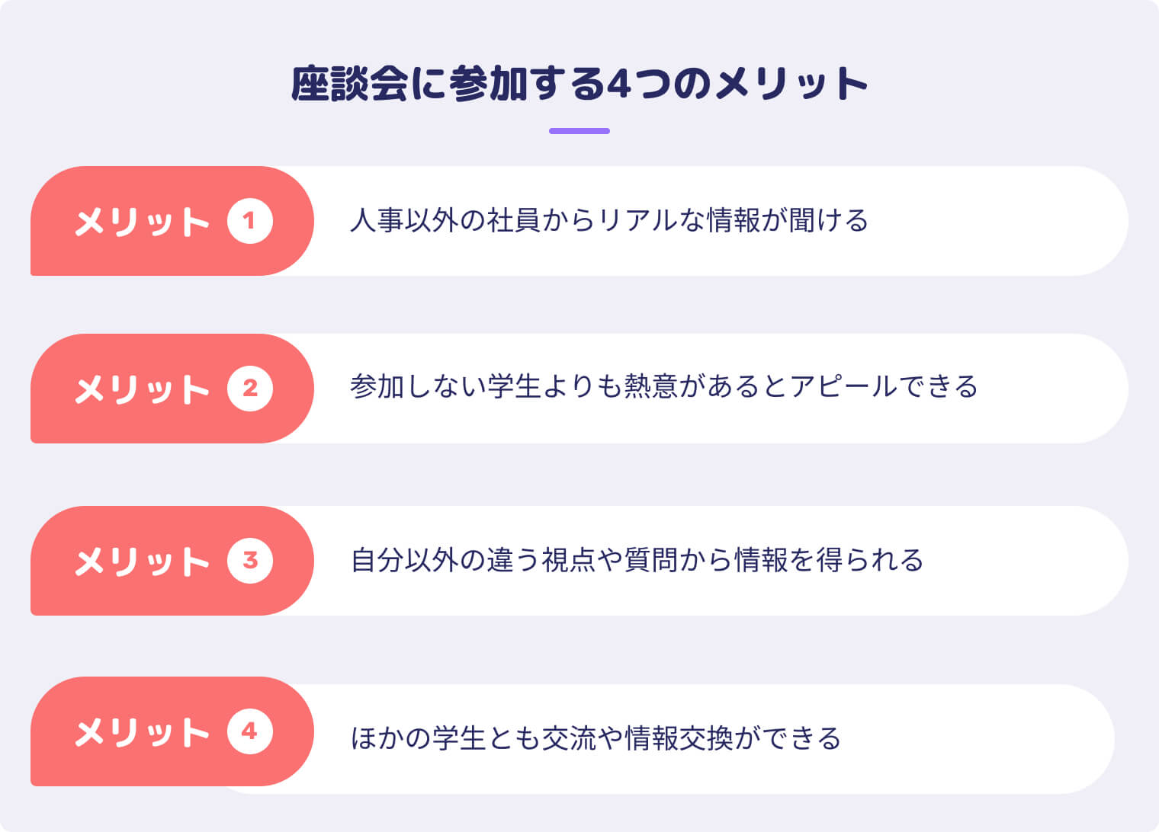Select the number 3 circle badge
Viewport: 1159px width, 832px height.
pos(249,561)
